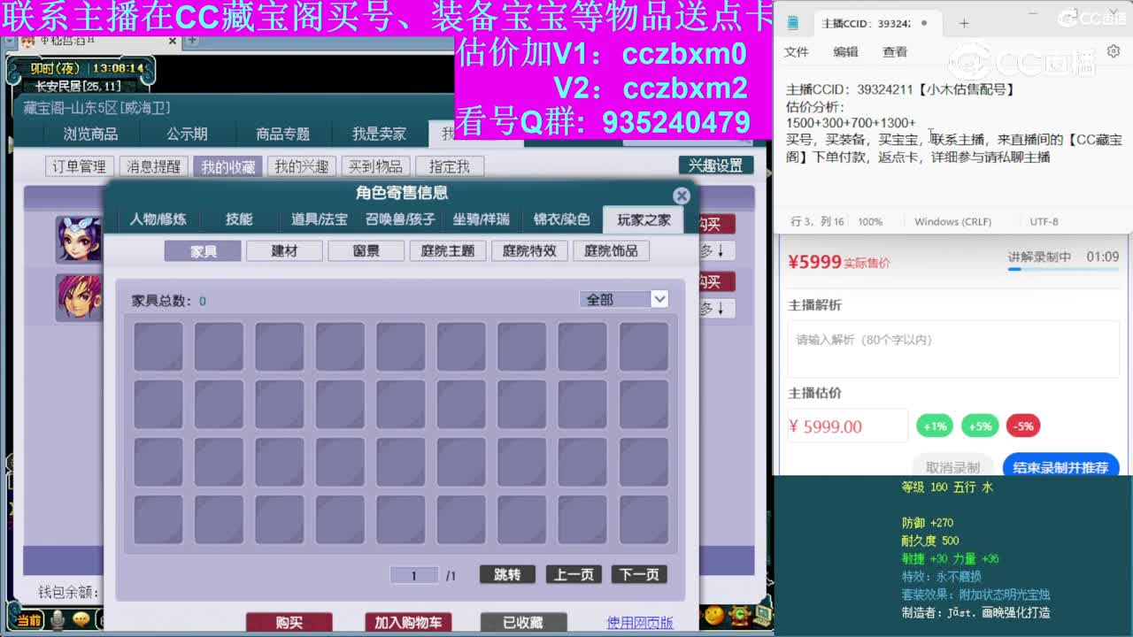The height and width of the screenshot is (637, 1133).
Task: Select the 庭院特效 sub-category
Action: point(529,251)
